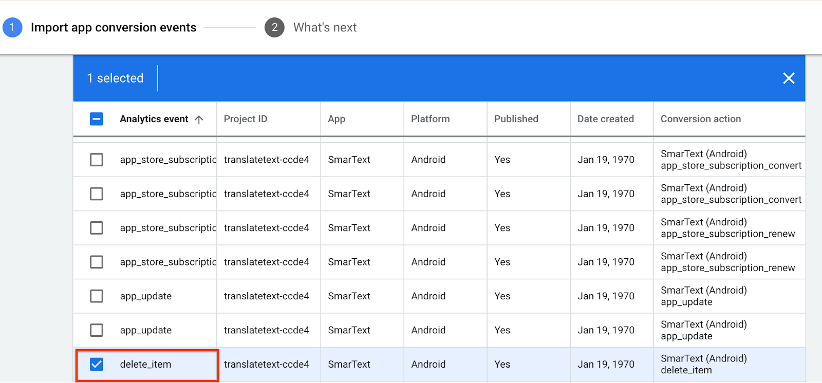Click the App column header
The width and height of the screenshot is (822, 383).
pos(337,119)
